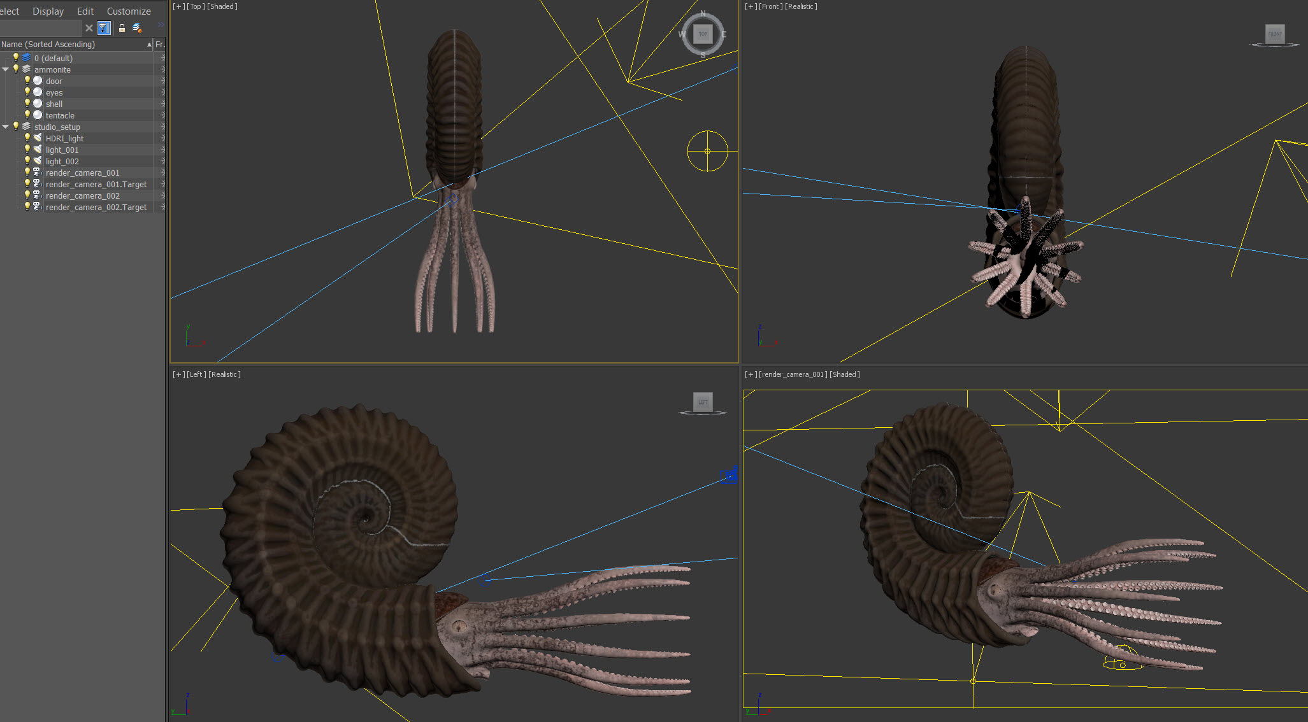The width and height of the screenshot is (1308, 722).
Task: Open the Select menu
Action: pyautogui.click(x=10, y=11)
